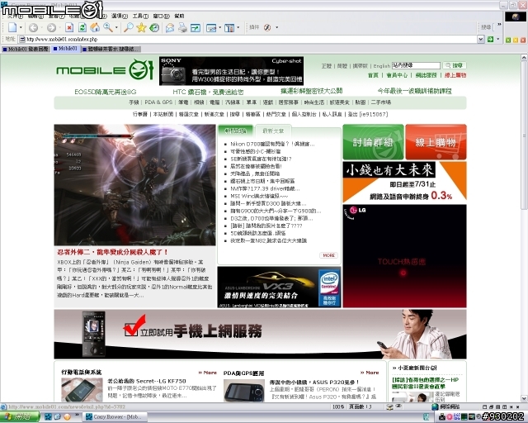Open the 窗口(B) menu
This screenshot has height=423, width=528.
click(162, 16)
